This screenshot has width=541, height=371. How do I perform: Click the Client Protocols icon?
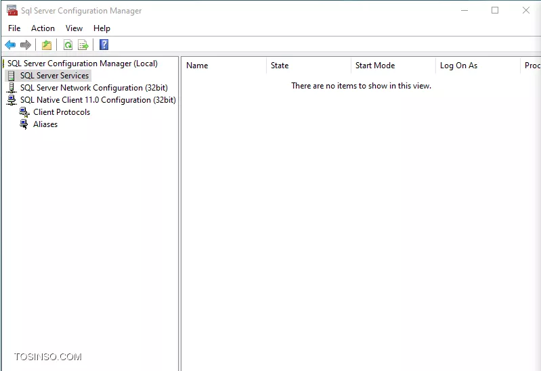[24, 112]
